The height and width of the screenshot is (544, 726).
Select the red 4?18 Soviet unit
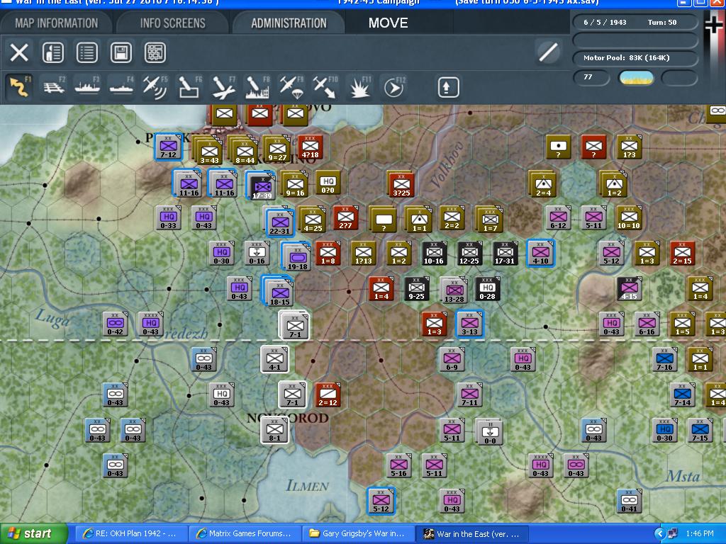point(311,147)
